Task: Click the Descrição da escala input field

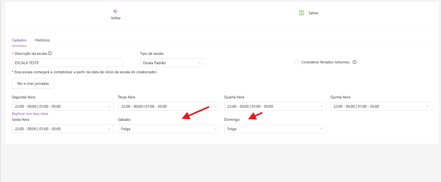Action: 67,63
